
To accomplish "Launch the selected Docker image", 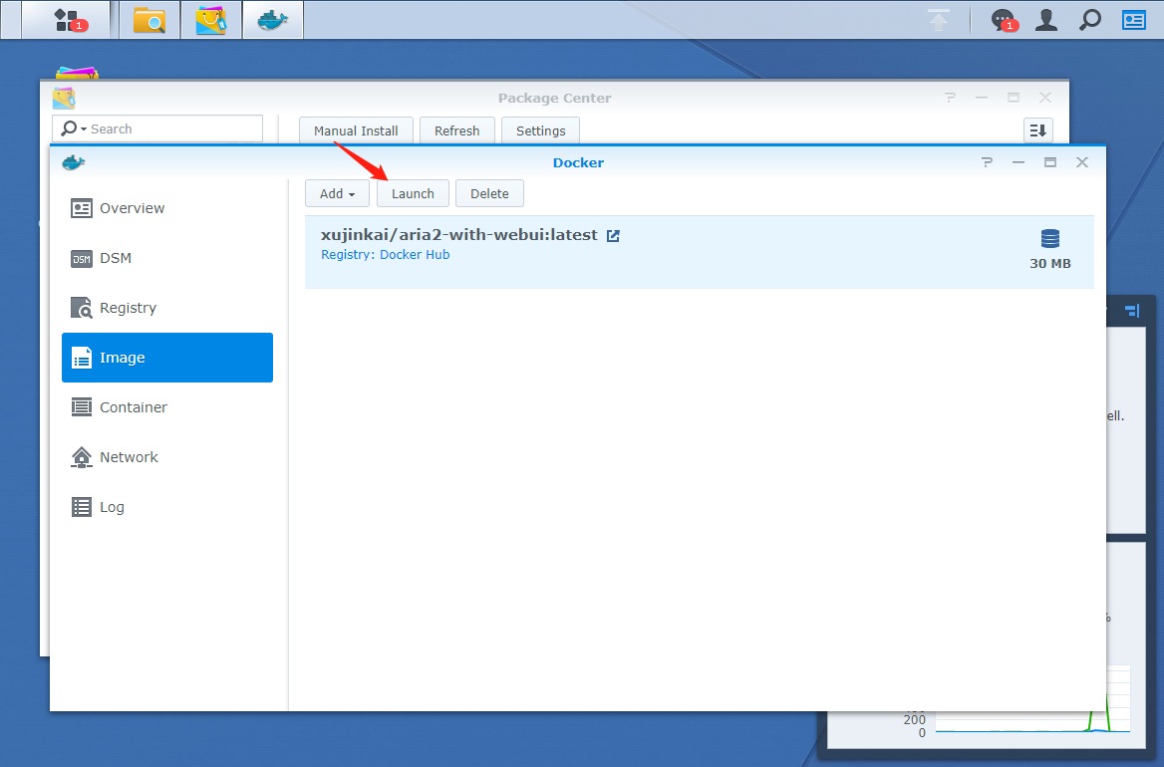I will 413,193.
